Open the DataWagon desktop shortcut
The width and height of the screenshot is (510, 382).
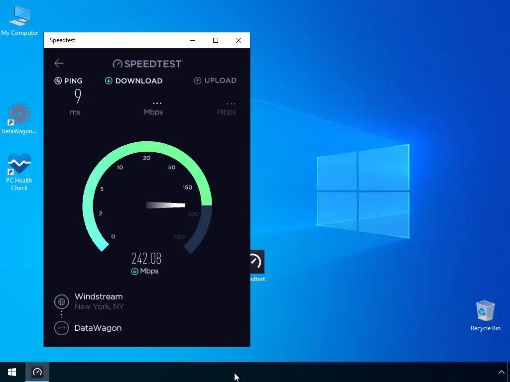click(19, 118)
